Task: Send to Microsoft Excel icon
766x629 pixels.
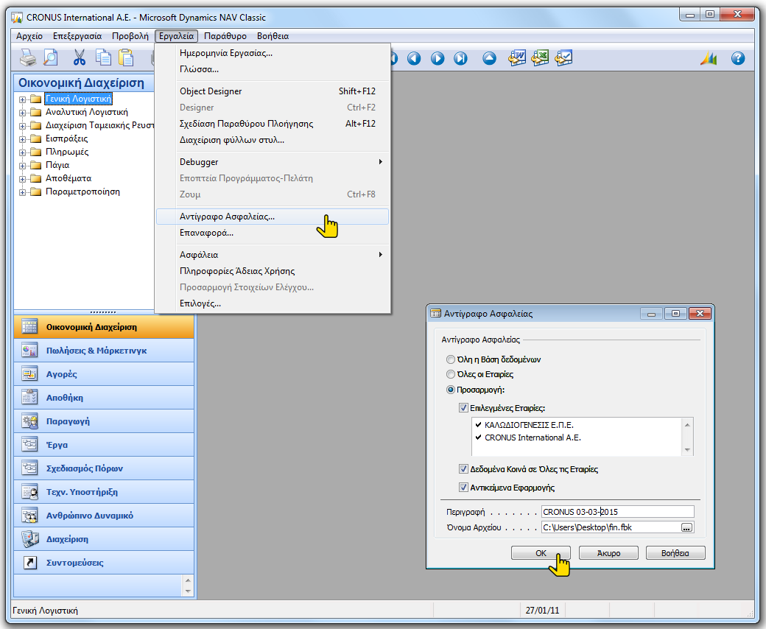Action: click(x=540, y=58)
